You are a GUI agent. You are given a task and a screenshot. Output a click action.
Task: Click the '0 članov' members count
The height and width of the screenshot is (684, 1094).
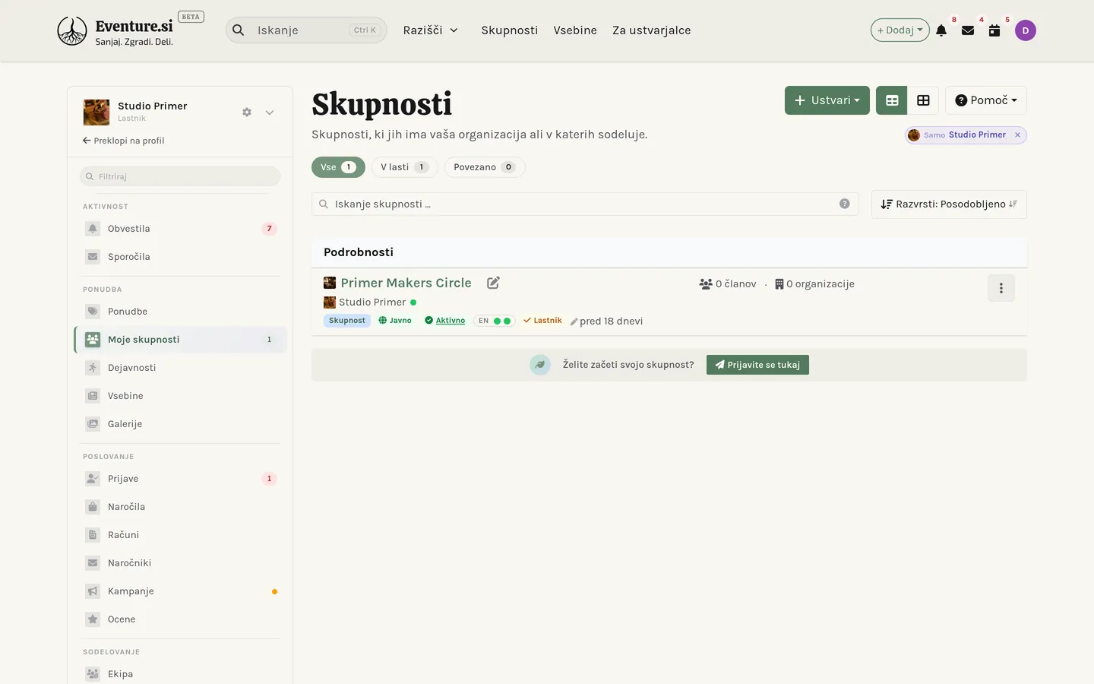tap(728, 284)
